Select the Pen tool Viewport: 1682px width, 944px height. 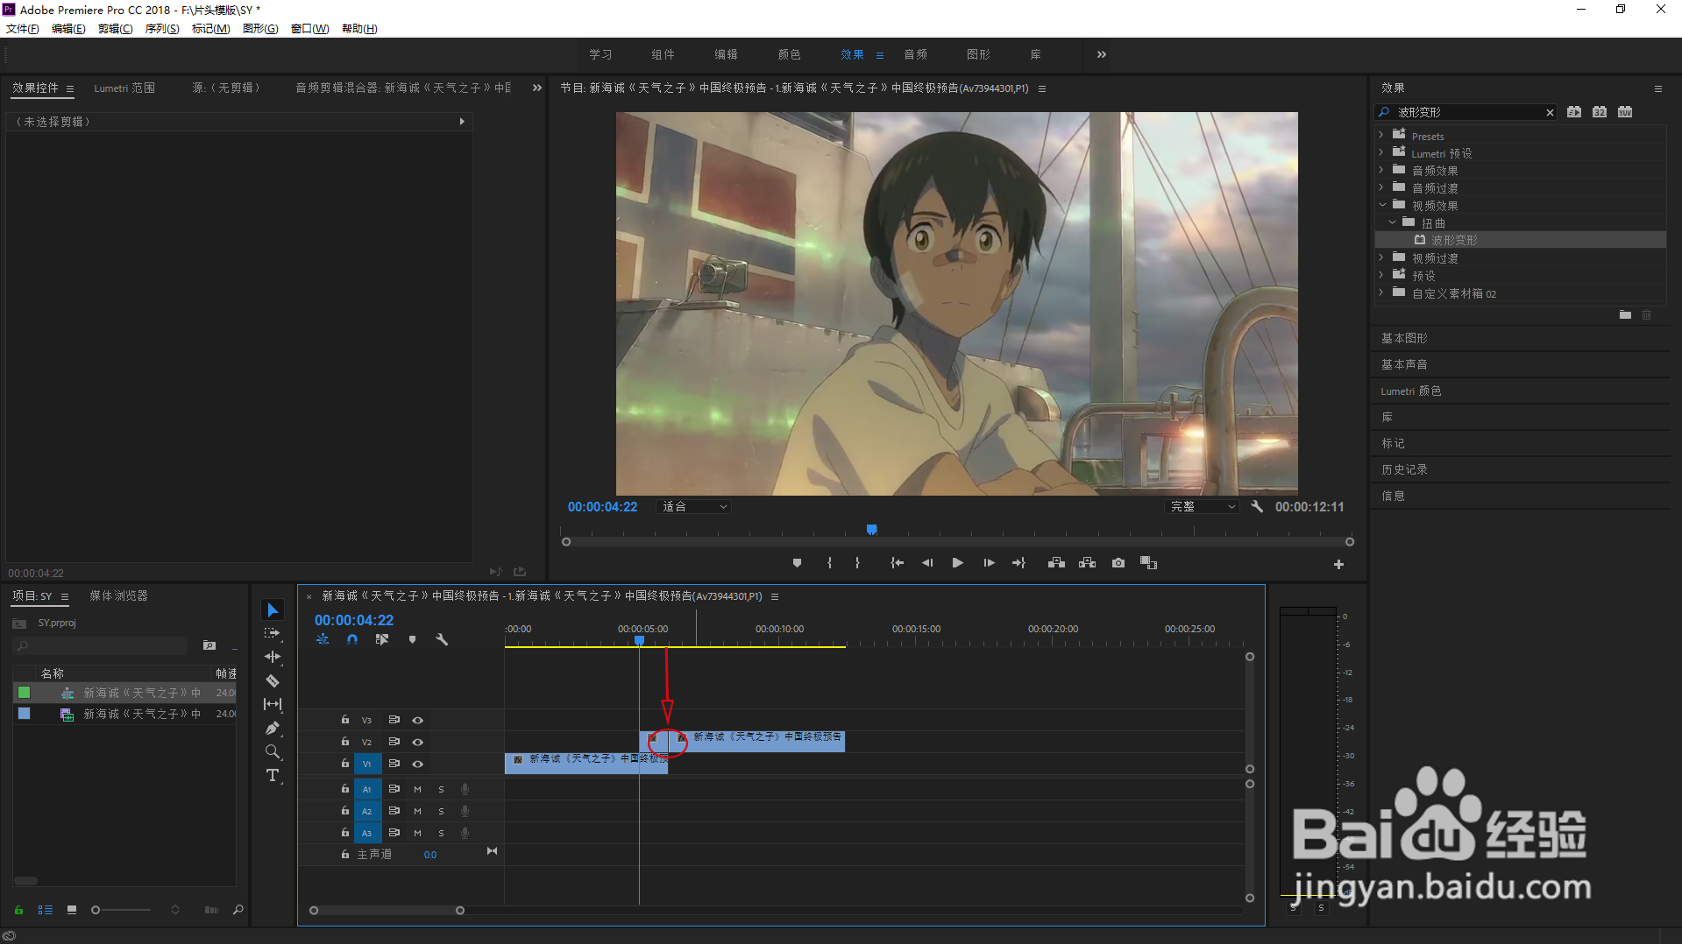pos(273,728)
